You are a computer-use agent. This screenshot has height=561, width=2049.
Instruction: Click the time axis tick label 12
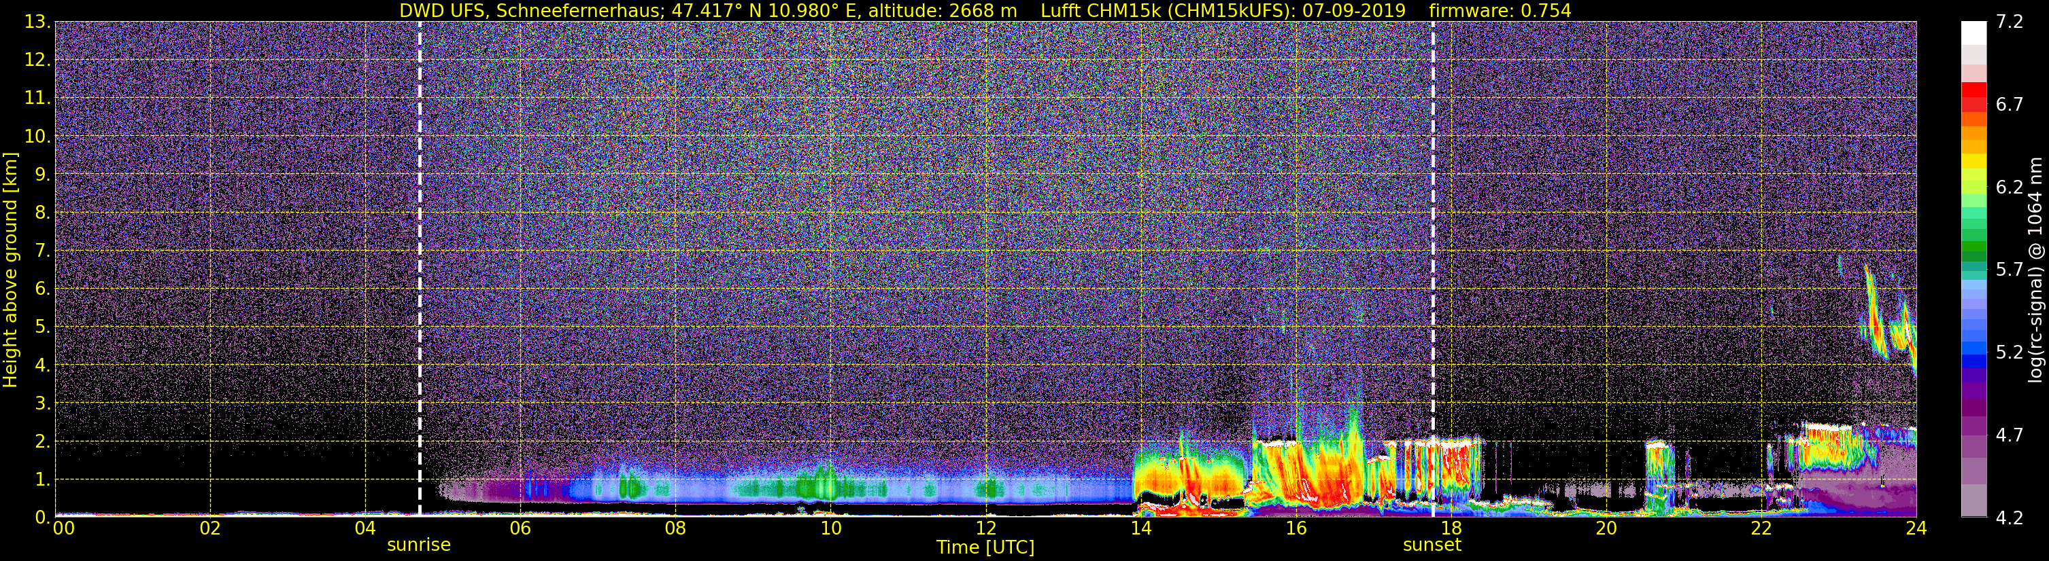tap(985, 529)
